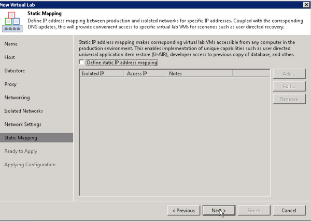
Task: Switch to the Proxy step
Action: coord(10,84)
